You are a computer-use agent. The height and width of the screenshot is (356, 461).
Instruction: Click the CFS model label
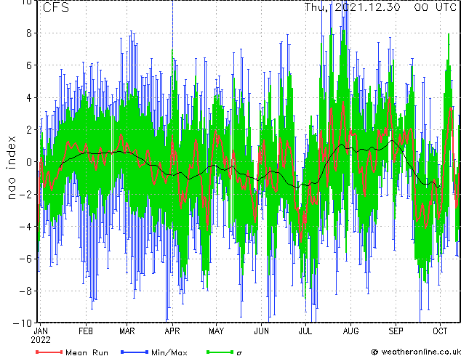56,7
